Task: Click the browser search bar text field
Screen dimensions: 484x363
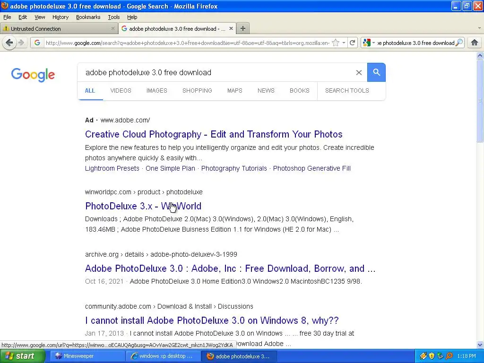Action: coord(416,43)
